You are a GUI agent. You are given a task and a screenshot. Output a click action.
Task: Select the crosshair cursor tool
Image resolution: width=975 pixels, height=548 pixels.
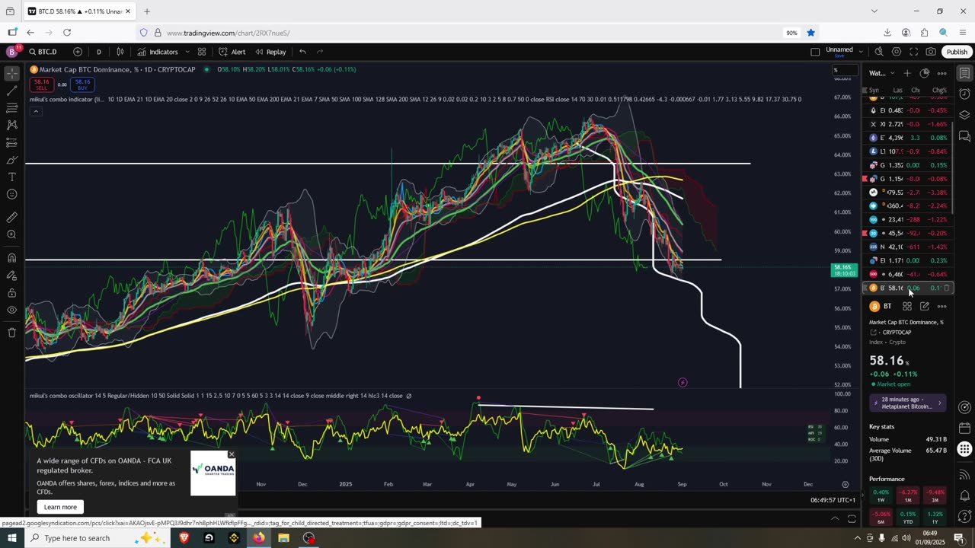pyautogui.click(x=11, y=73)
